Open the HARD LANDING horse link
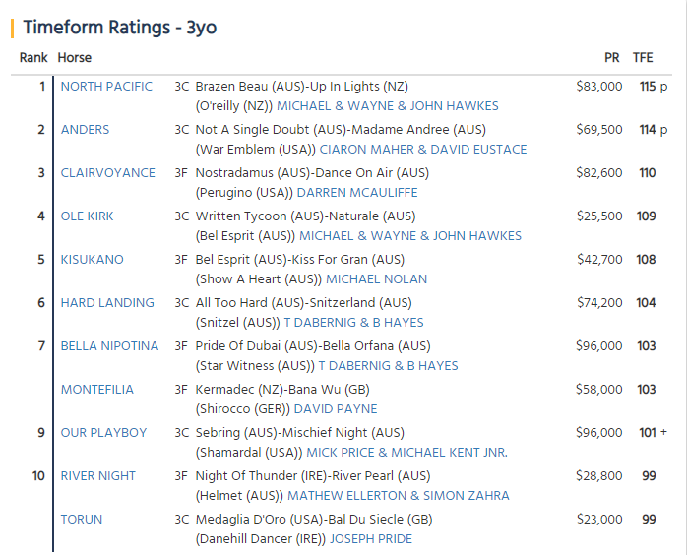 [107, 303]
